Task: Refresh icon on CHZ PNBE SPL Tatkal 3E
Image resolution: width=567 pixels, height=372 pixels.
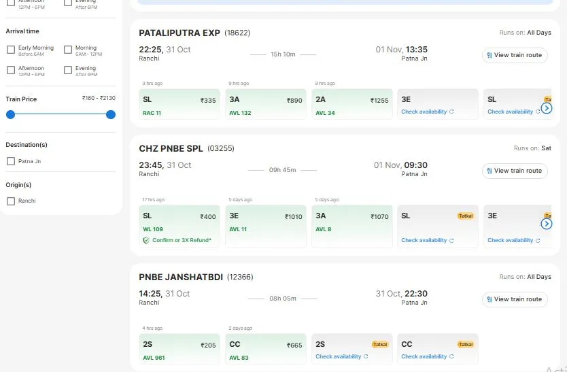Action: (x=538, y=241)
